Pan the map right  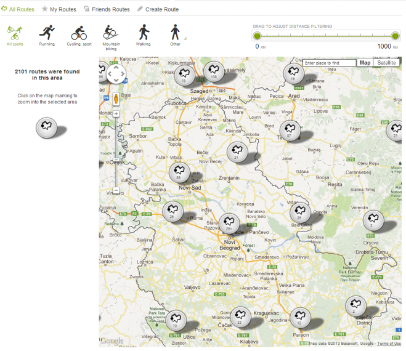123,74
